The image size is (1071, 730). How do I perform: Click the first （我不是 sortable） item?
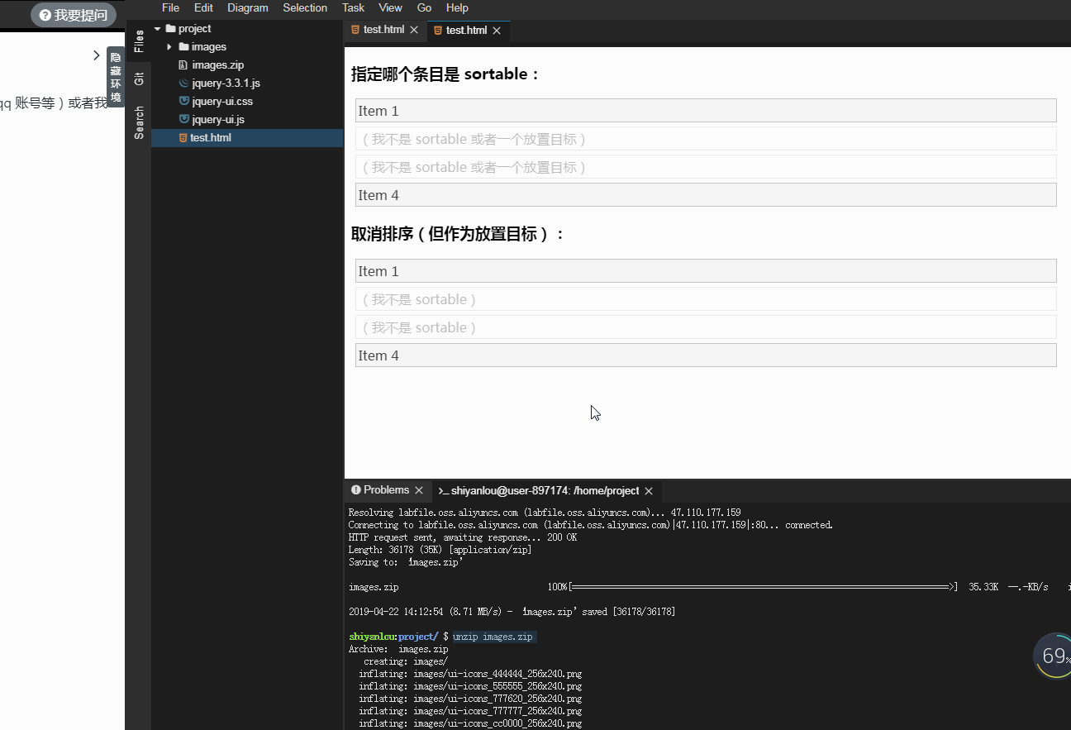706,299
